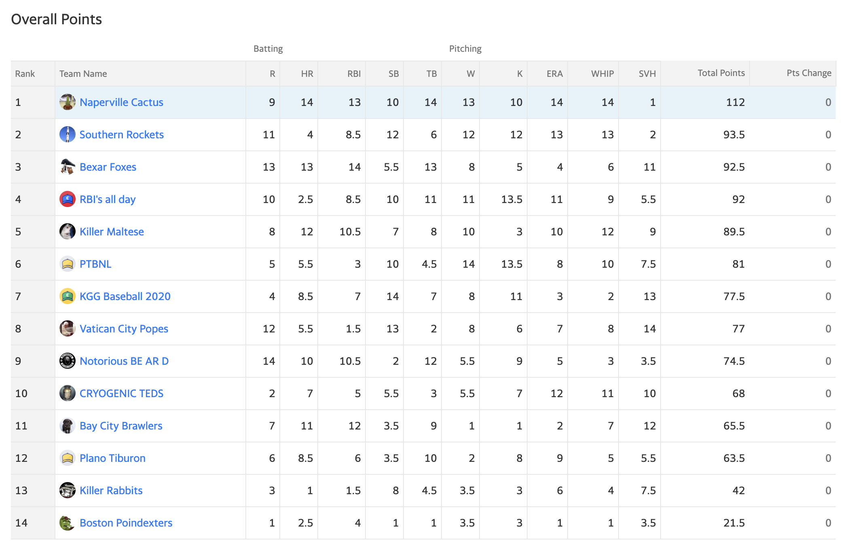Click the HR column header

pyautogui.click(x=307, y=74)
